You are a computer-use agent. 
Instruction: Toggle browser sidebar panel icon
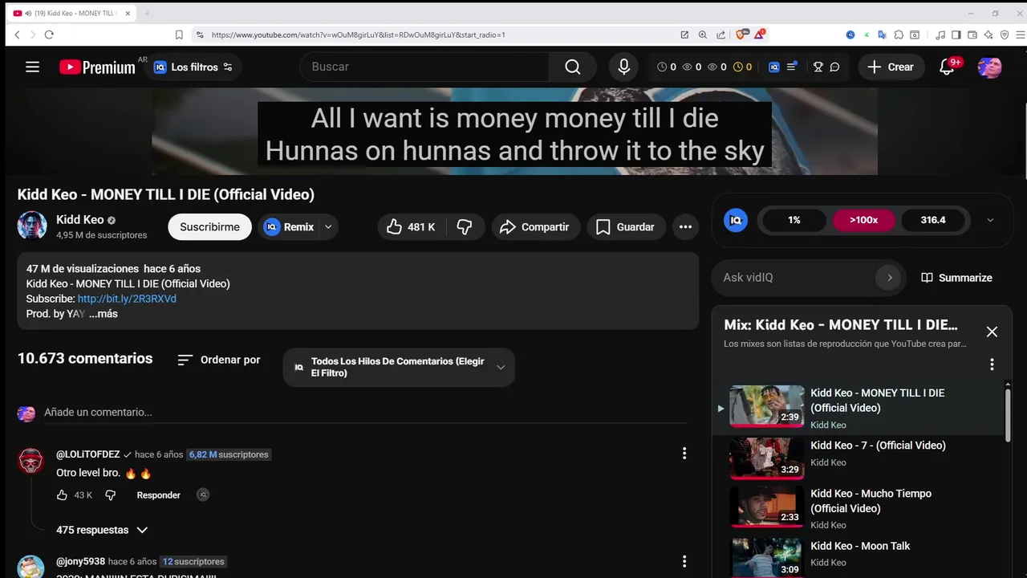point(956,35)
